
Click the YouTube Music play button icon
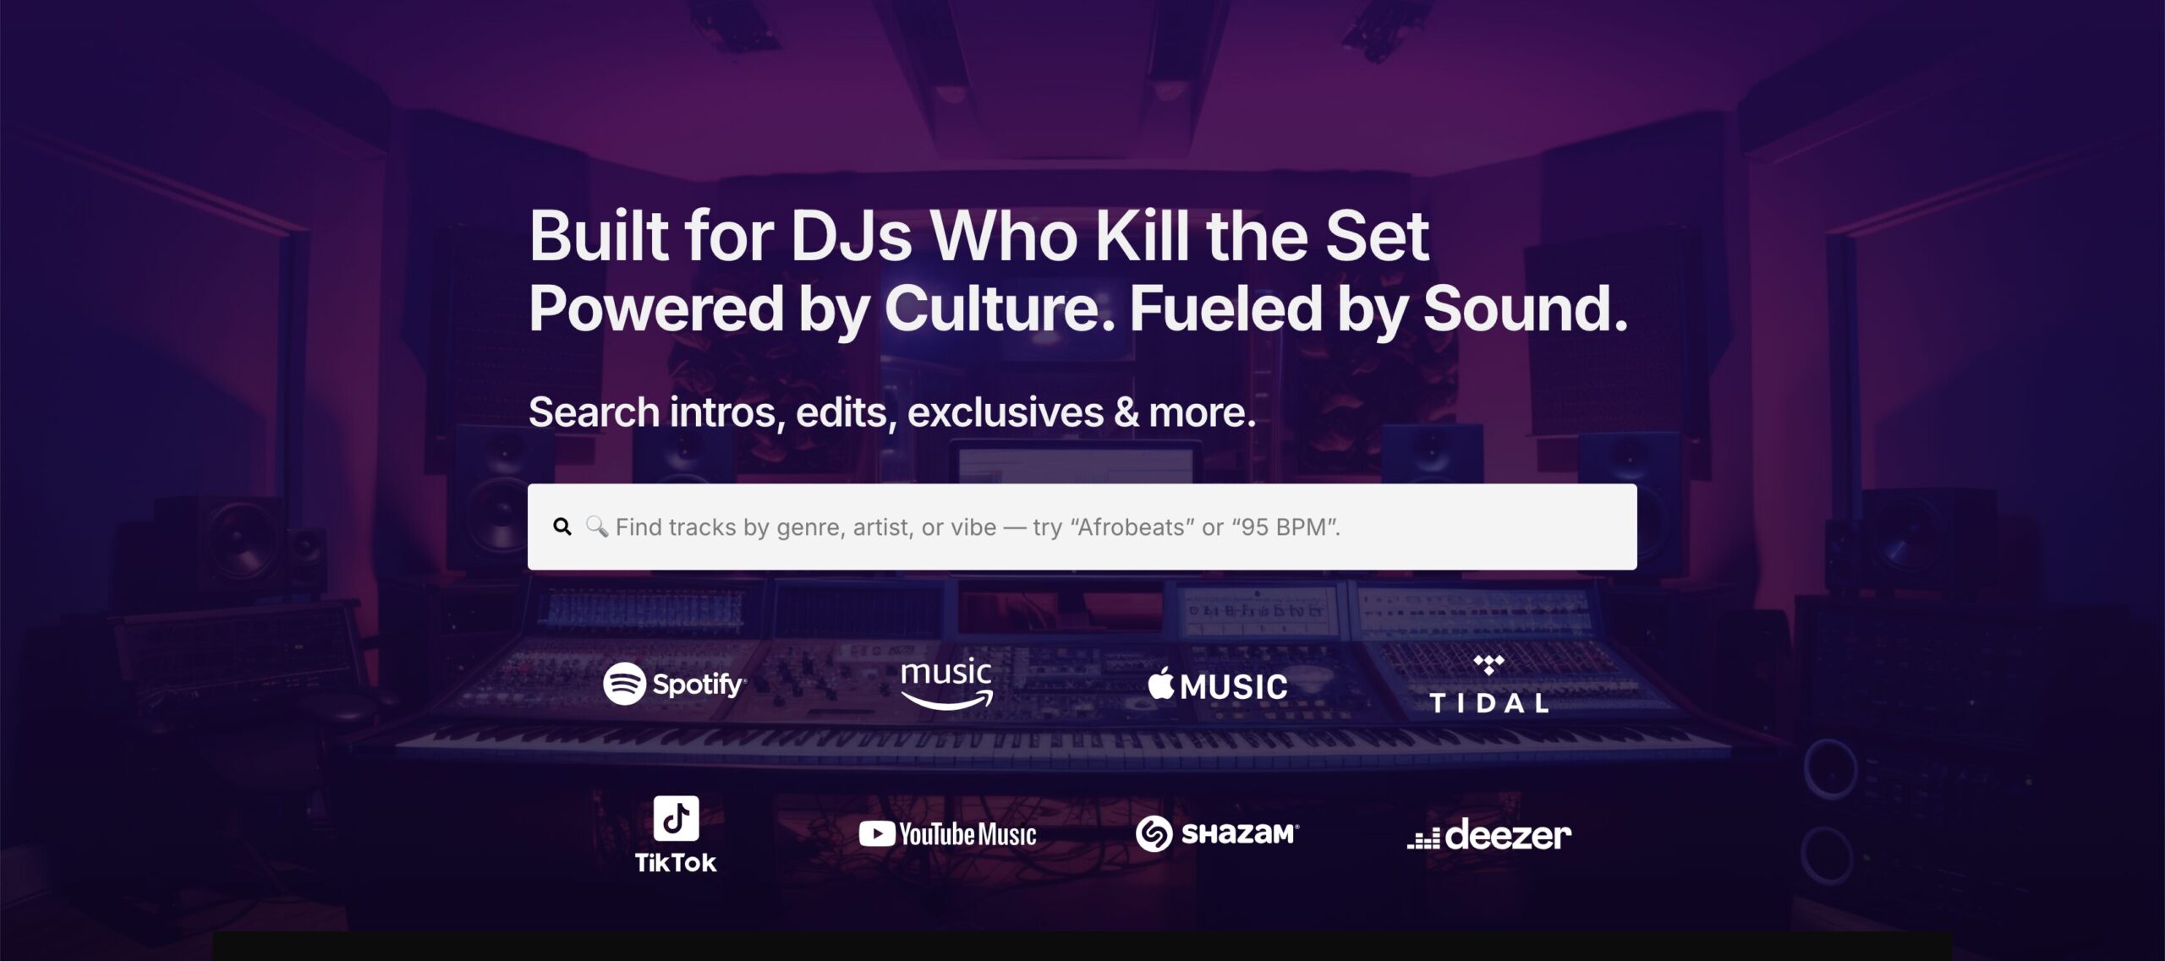point(877,834)
